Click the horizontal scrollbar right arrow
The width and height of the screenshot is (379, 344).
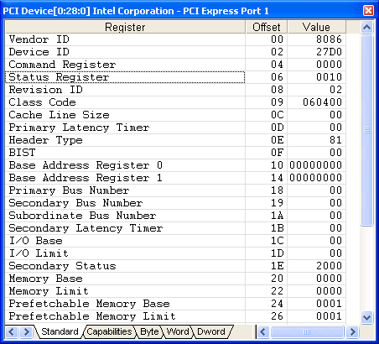[x=353, y=332]
